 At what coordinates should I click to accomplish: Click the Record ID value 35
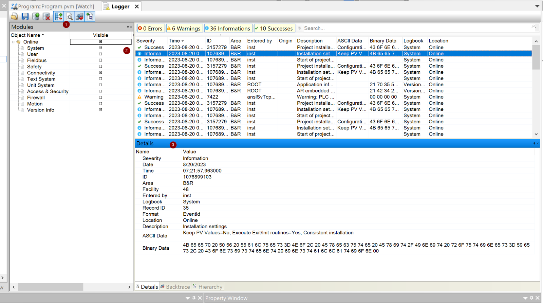pos(186,208)
